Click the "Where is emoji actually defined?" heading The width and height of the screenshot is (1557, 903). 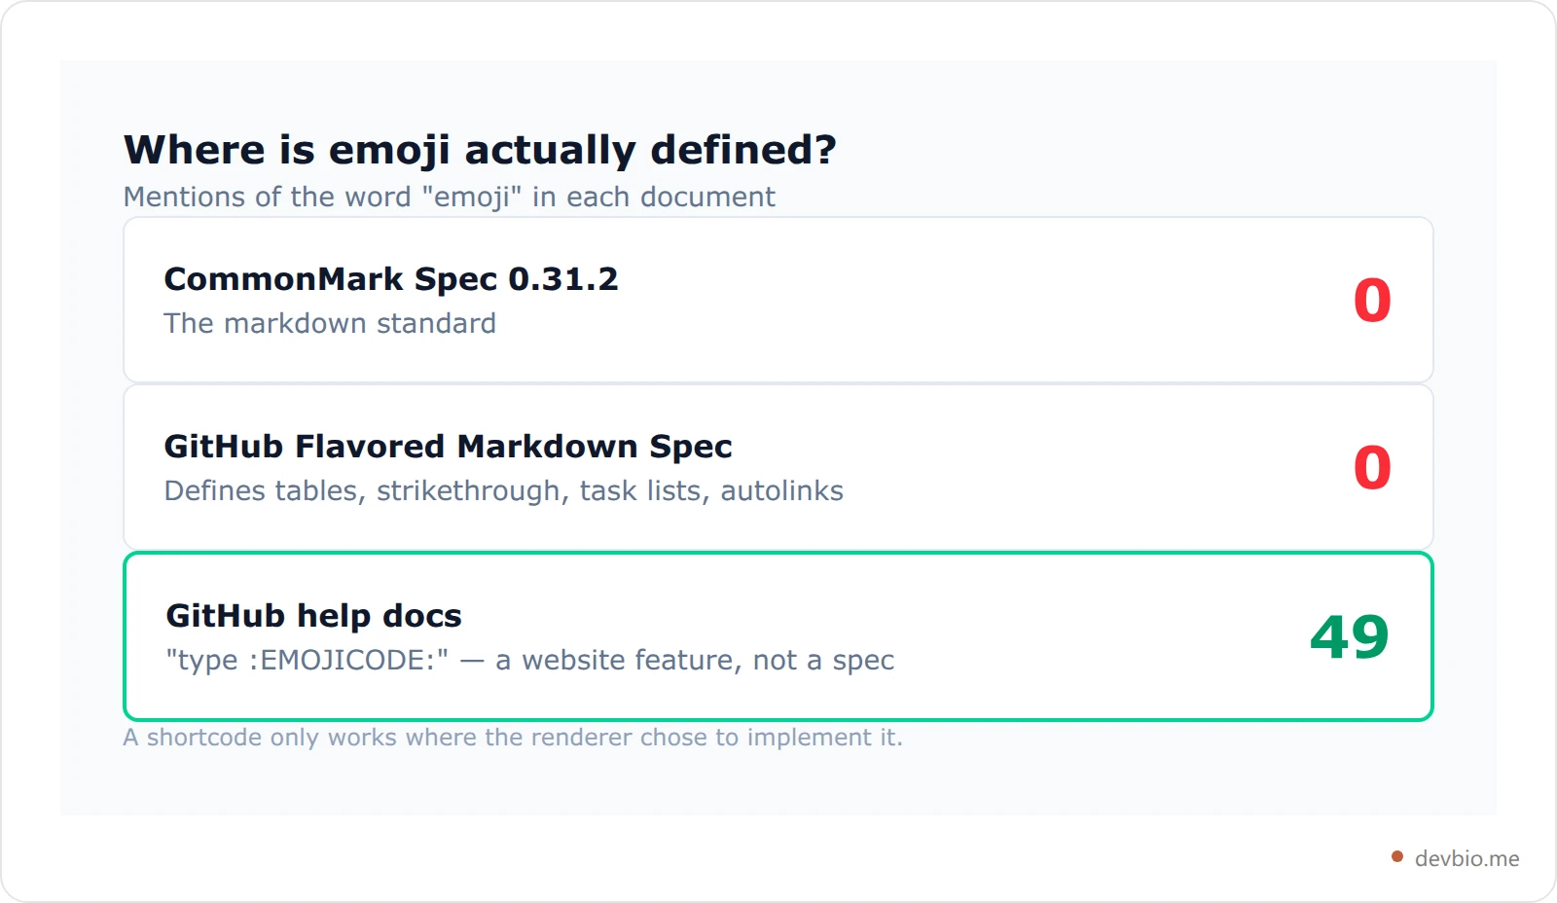point(480,150)
